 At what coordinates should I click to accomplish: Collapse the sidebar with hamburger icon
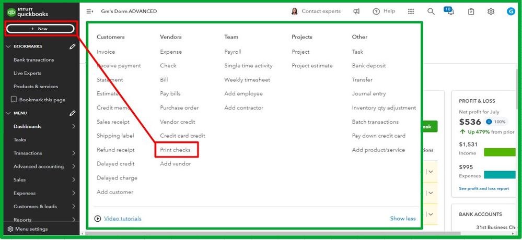[x=89, y=11]
